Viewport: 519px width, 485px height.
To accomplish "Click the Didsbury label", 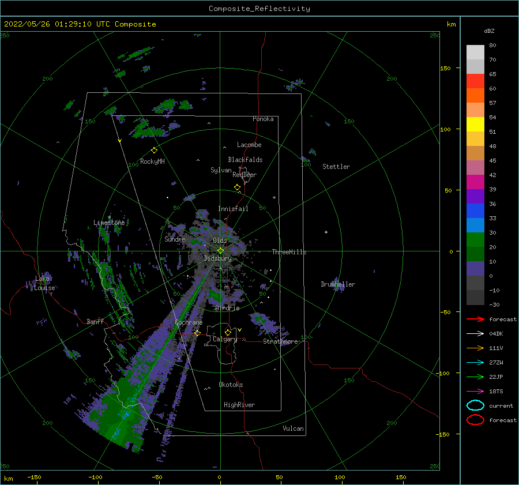I will point(217,258).
